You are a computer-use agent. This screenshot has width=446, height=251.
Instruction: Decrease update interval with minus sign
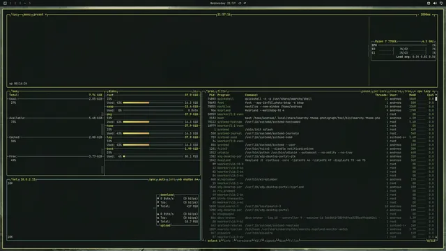(418, 15)
